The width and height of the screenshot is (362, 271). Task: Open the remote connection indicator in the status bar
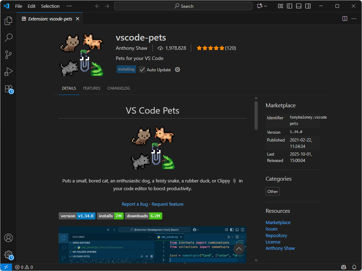(6, 267)
